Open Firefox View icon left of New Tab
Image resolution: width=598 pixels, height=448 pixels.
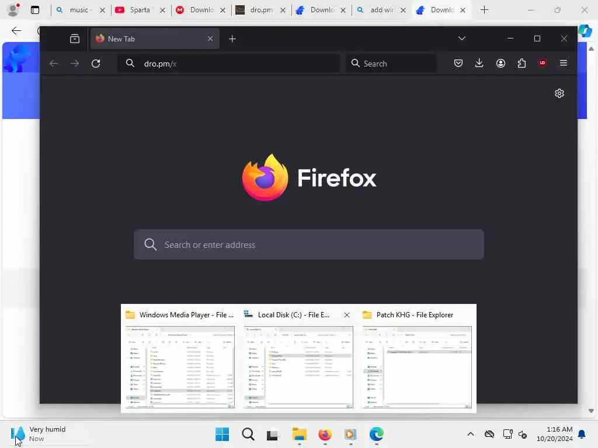coord(75,38)
